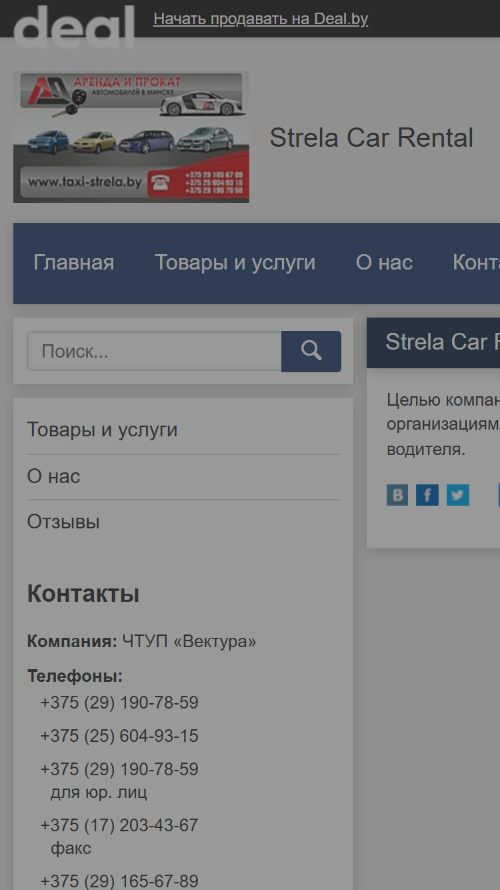The image size is (500, 890).
Task: Click company name ЧТУП «Вектура»
Action: click(189, 642)
